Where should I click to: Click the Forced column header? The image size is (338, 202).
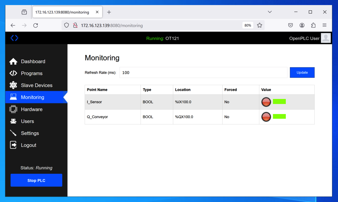pos(230,90)
